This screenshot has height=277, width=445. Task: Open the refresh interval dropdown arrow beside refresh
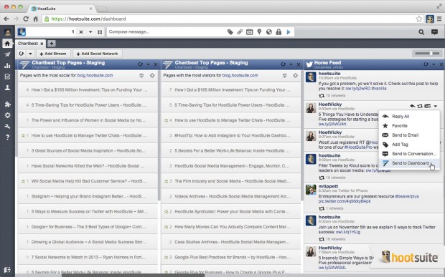tap(30, 54)
